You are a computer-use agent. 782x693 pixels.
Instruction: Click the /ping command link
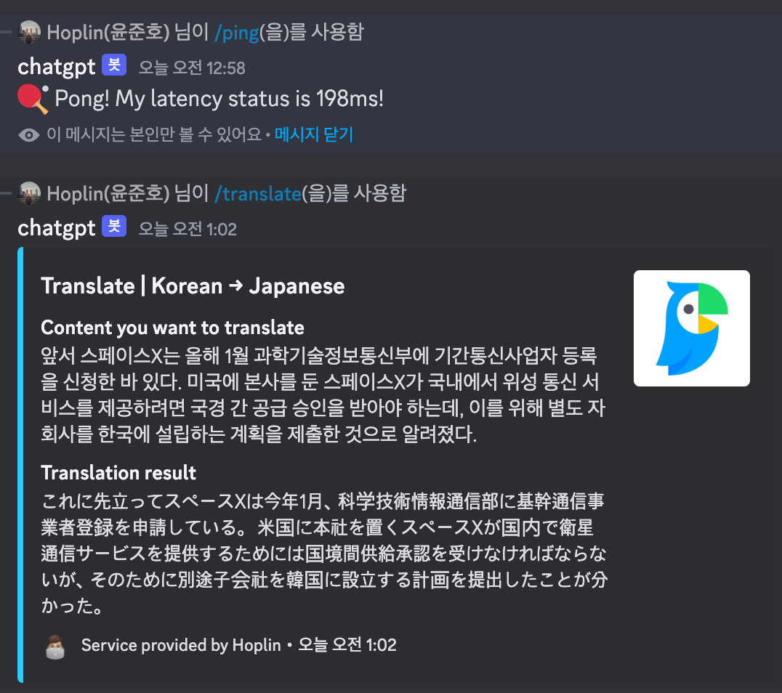238,33
